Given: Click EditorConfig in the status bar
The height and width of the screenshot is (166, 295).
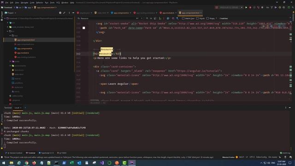Looking at the screenshot, I should pos(261,157).
